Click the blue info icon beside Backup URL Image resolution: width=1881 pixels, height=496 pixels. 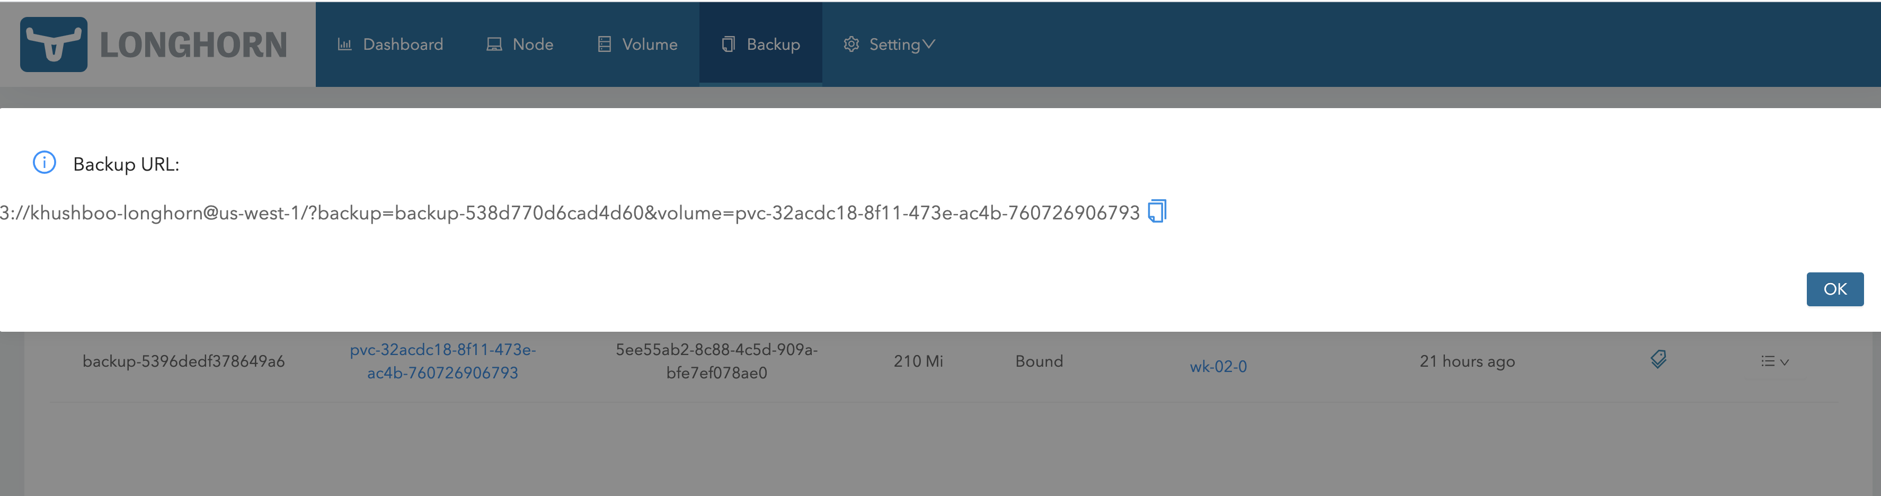45,163
